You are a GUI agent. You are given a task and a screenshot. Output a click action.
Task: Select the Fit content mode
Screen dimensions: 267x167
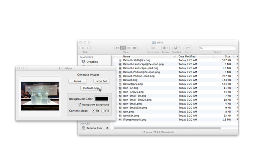pos(93,111)
